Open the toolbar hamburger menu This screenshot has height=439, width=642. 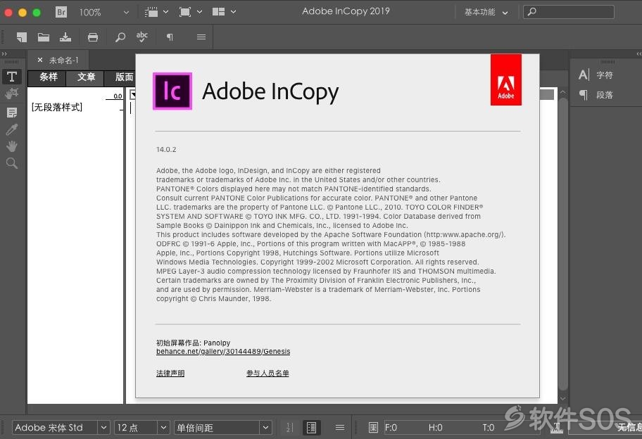coord(201,37)
